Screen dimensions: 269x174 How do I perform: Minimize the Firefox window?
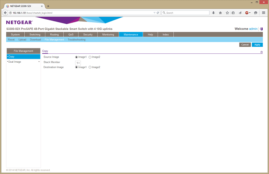coord(252,2)
